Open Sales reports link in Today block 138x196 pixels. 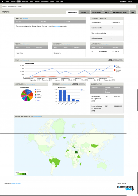pyautogui.click(x=26, y=44)
